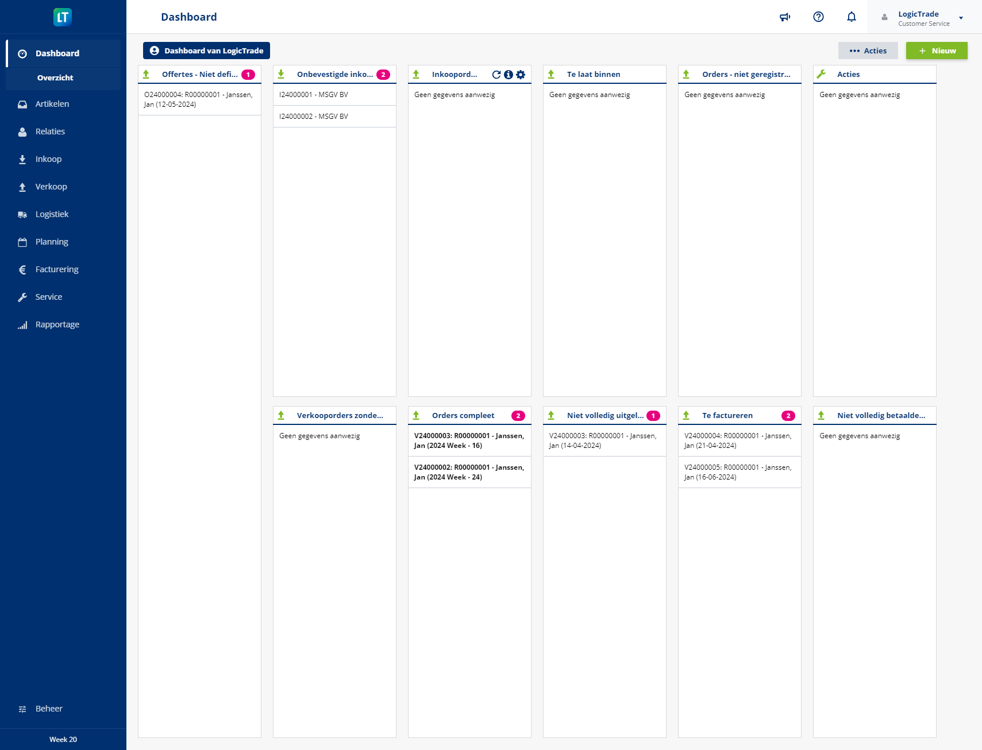982x750 pixels.
Task: Show info for the Inkooporders widget
Action: [509, 75]
